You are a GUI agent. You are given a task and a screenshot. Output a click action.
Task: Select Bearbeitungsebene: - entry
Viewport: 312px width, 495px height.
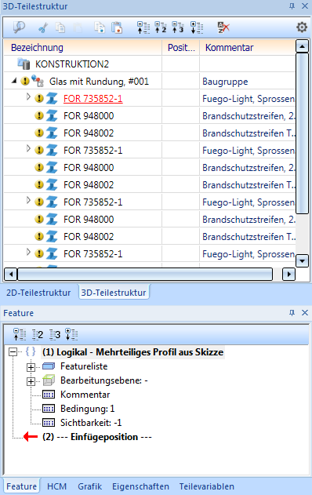[104, 380]
